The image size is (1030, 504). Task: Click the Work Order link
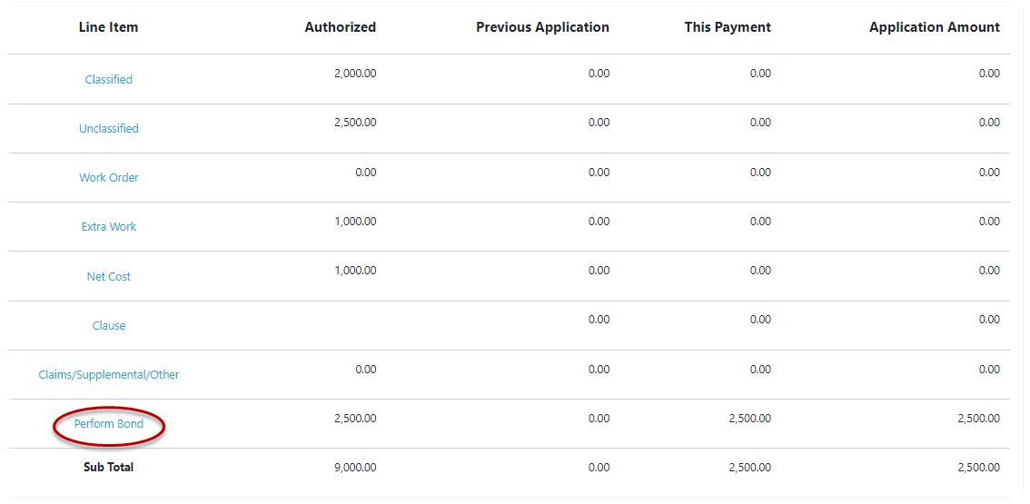pyautogui.click(x=108, y=177)
